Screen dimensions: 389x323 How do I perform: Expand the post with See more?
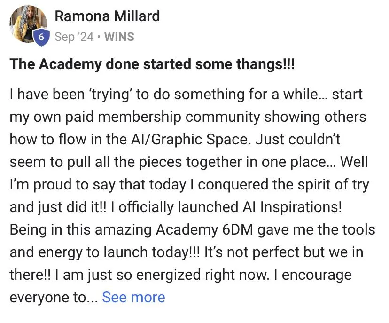pyautogui.click(x=133, y=297)
